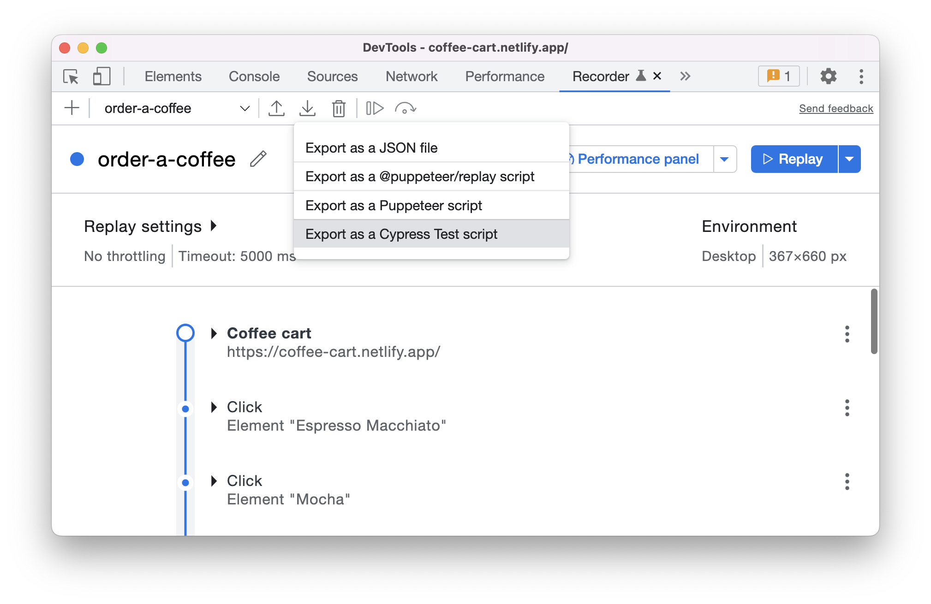Switch to the Network tab
This screenshot has width=931, height=604.
point(411,77)
